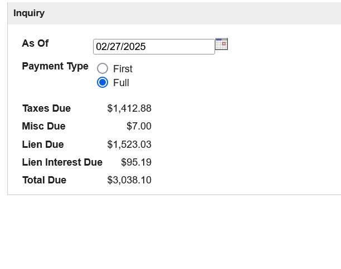Click the Lien Due label

[x=43, y=145]
